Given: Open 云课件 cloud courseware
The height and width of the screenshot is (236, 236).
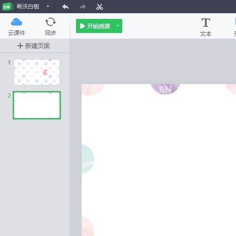Looking at the screenshot, I should click(17, 27).
